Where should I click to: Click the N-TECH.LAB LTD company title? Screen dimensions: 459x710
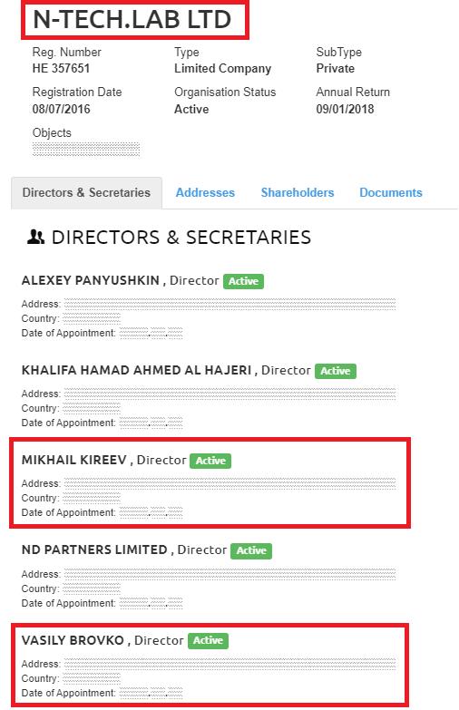point(132,19)
